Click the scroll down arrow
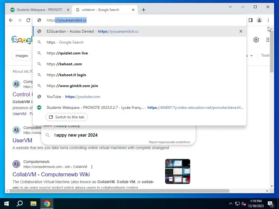279x209 pixels. [x=272, y=186]
